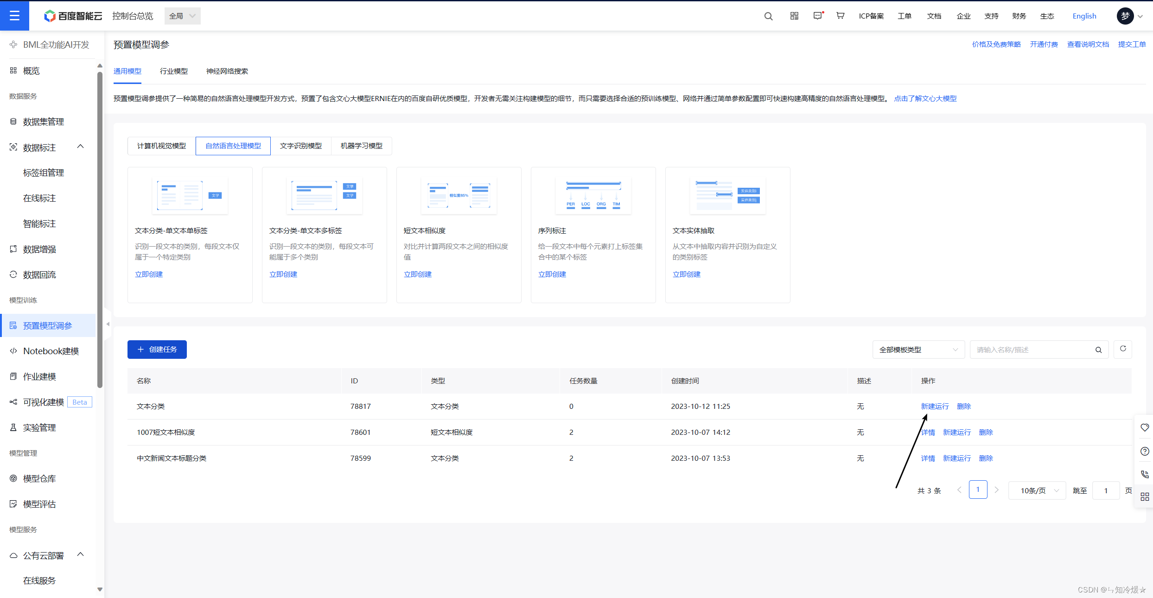
Task: Click the sidebar scrollbar down arrow
Action: coord(100,590)
